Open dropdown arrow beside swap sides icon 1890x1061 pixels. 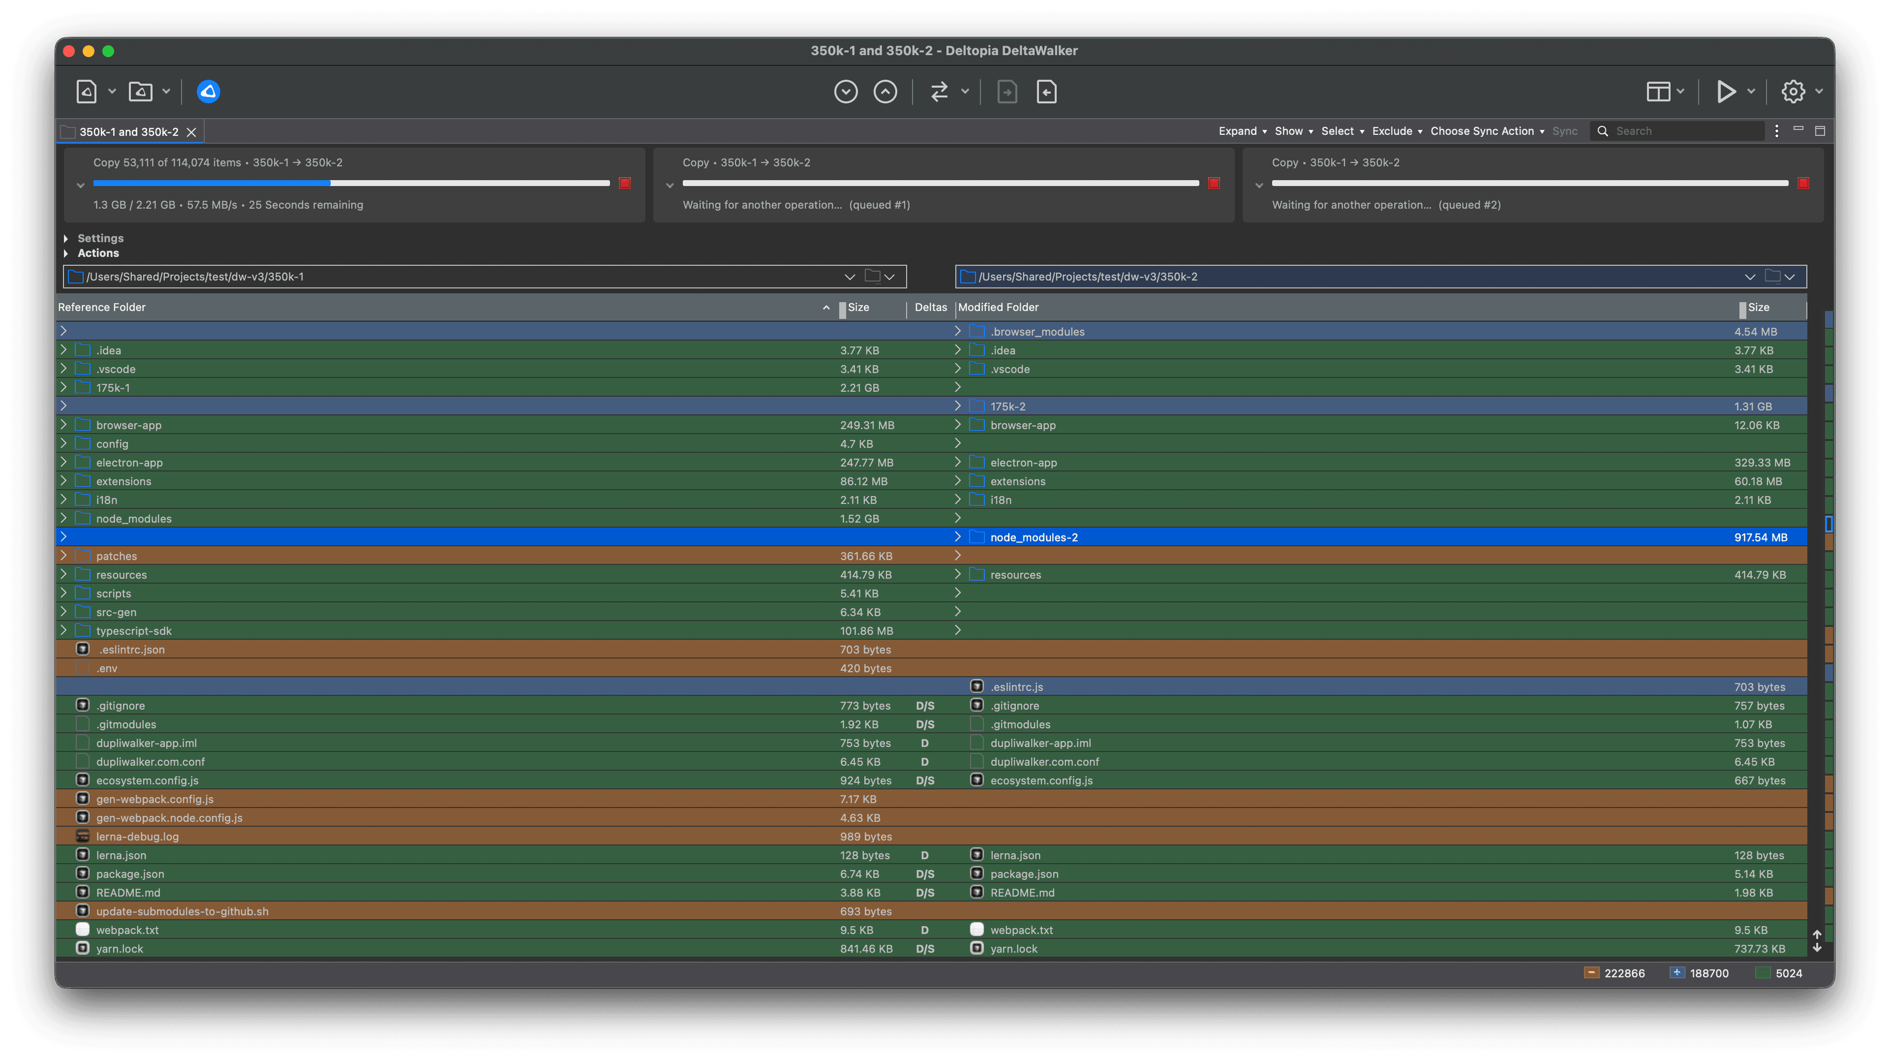(966, 92)
